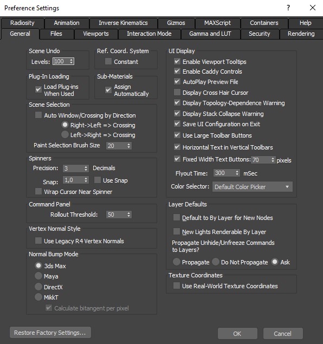Toggle Load Plug-ins When Used
The image size is (323, 344).
(x=38, y=89)
